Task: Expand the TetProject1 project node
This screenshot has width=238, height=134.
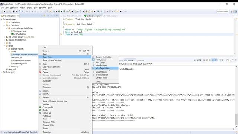Action: pyautogui.click(x=2, y=72)
